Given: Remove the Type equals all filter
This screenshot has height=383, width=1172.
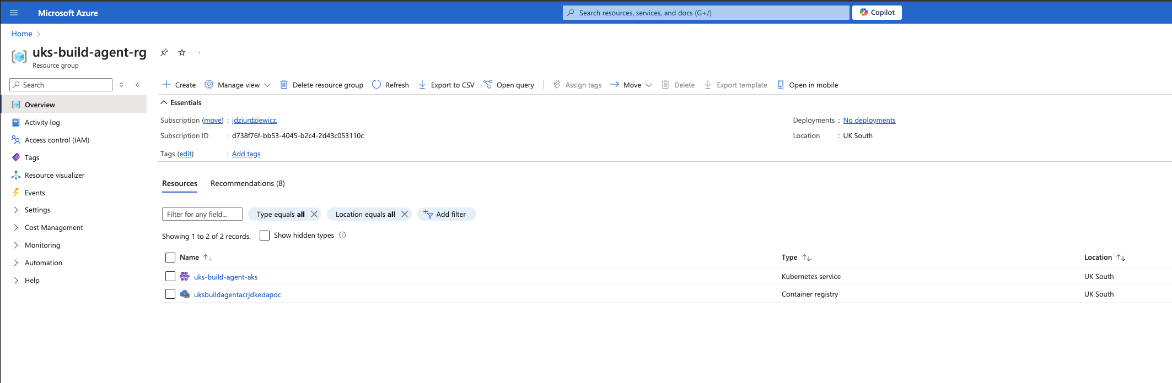Looking at the screenshot, I should click(314, 214).
